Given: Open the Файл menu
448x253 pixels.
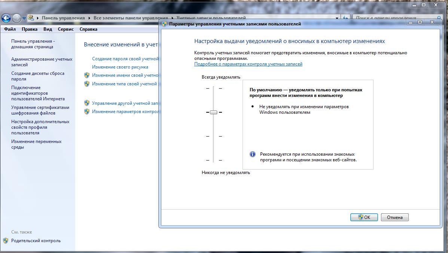Looking at the screenshot, I should [10, 29].
